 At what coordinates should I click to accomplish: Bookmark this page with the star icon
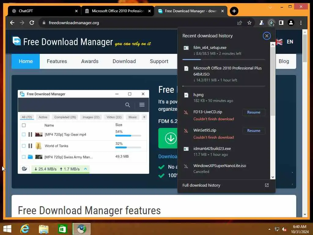click(x=249, y=23)
